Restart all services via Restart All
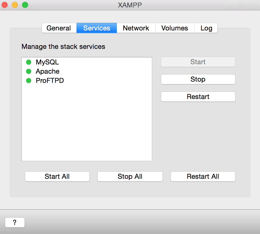This screenshot has width=260, height=234. point(203,176)
